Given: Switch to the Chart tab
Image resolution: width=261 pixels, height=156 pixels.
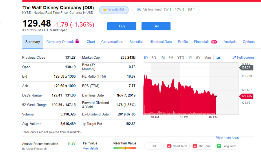Looking at the screenshot, I should coord(91,42).
